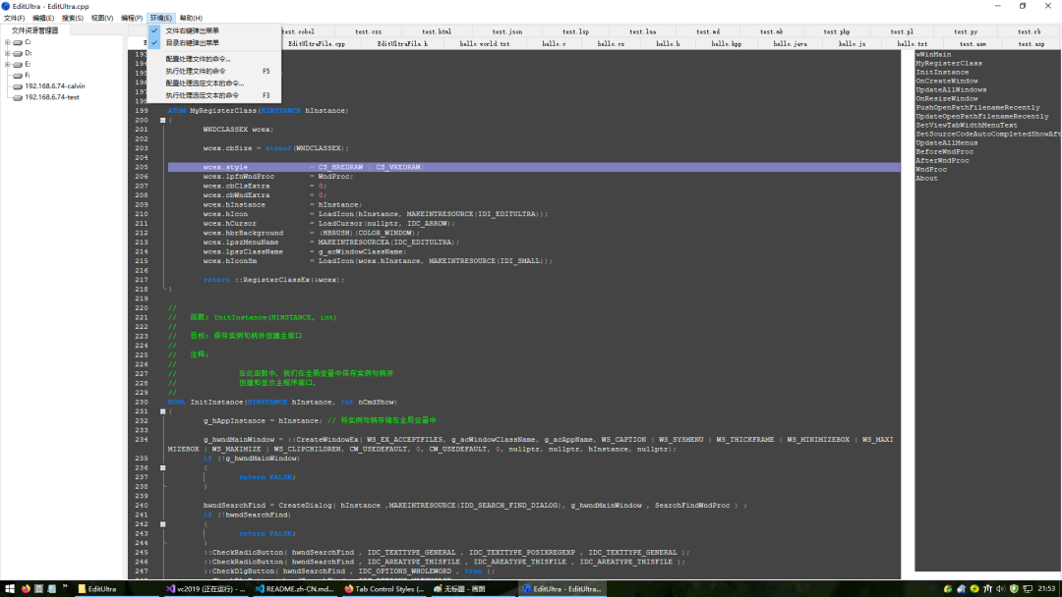This screenshot has width=1062, height=597.
Task: Switch to test.rb tab
Action: (1029, 31)
